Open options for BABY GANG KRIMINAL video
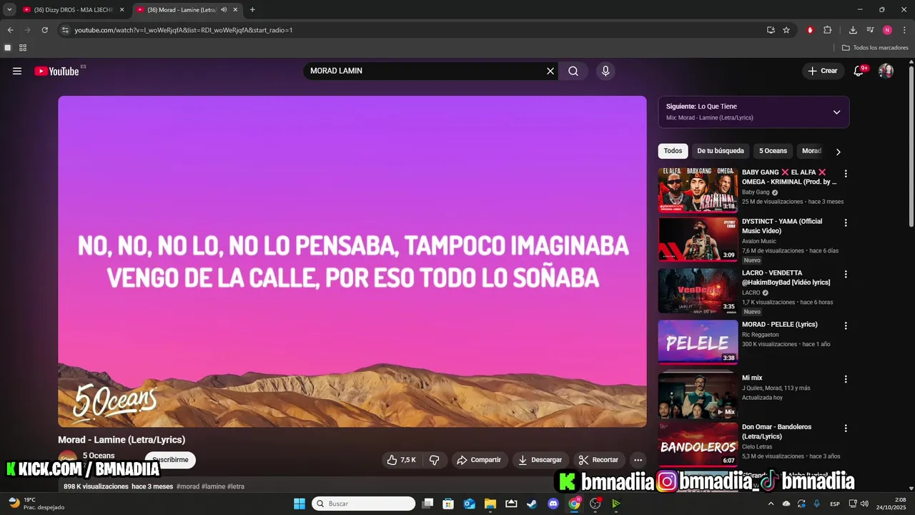Image resolution: width=915 pixels, height=515 pixels. 846,174
